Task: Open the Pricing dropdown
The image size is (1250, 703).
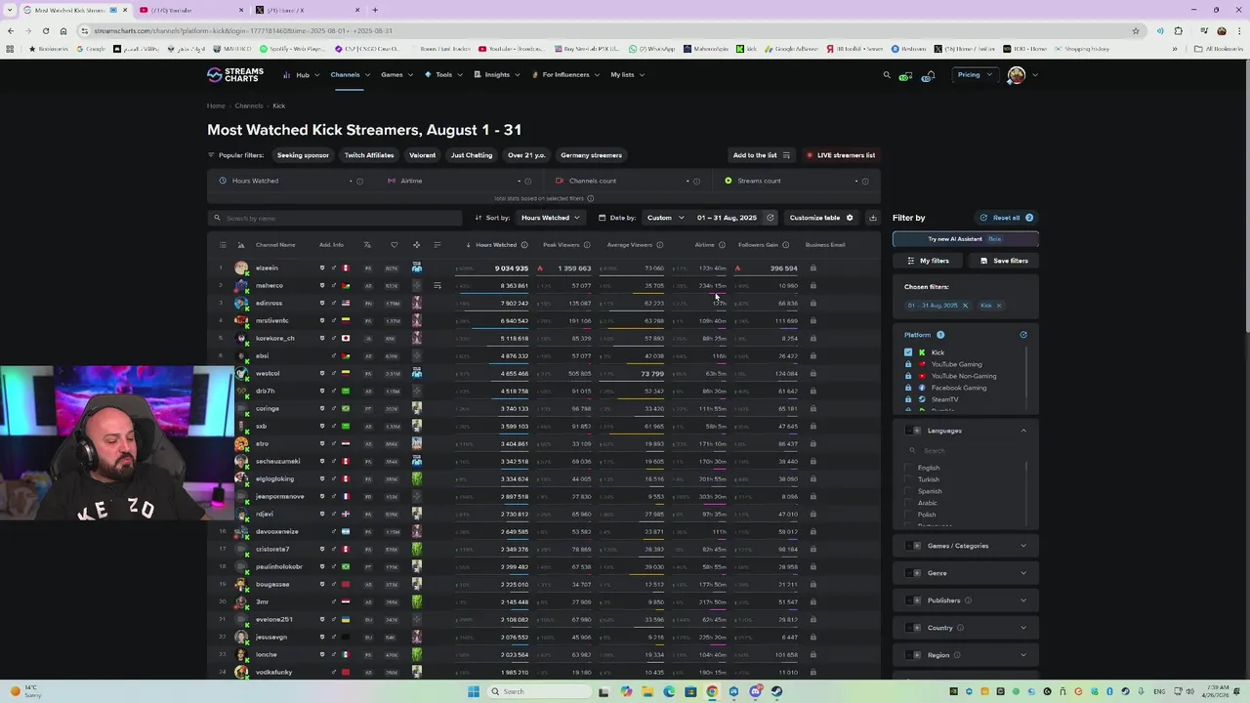Action: 975,75
